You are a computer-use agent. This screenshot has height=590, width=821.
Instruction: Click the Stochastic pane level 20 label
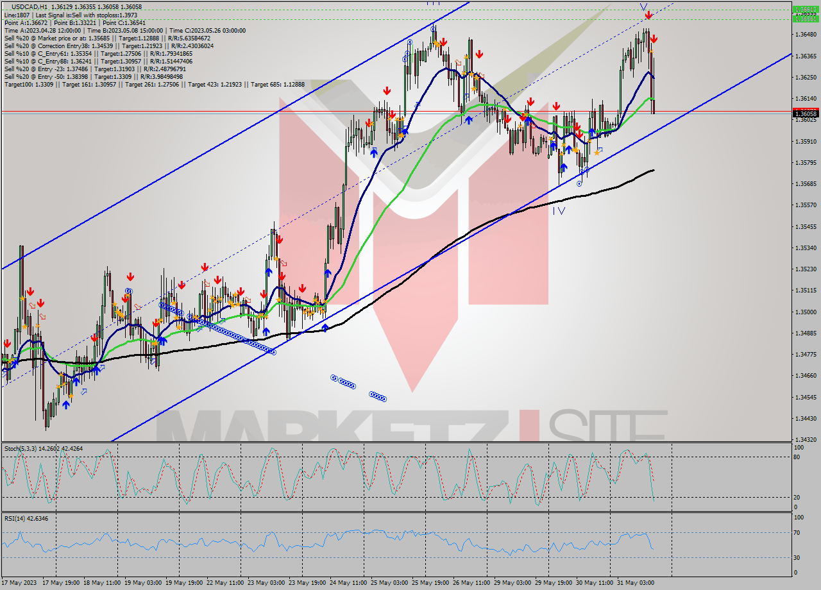(x=797, y=497)
